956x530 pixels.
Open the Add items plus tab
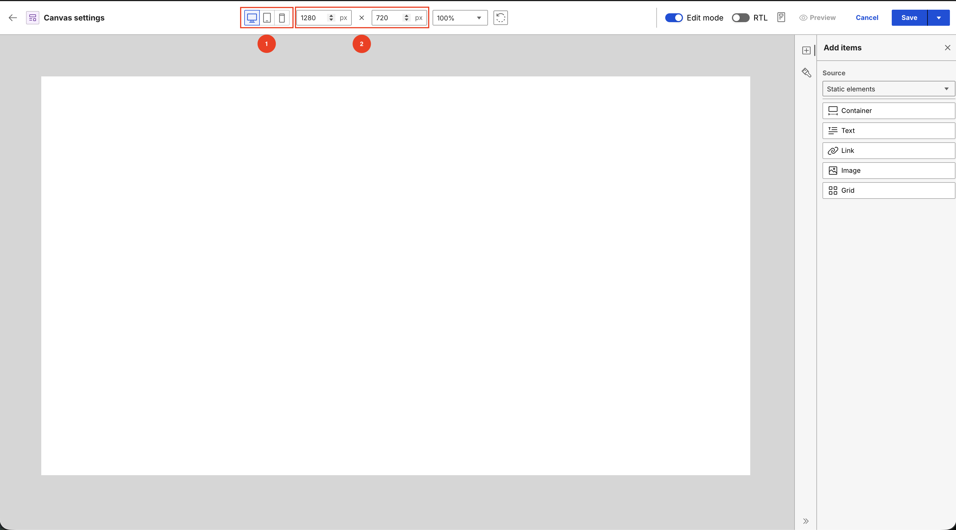(x=806, y=50)
